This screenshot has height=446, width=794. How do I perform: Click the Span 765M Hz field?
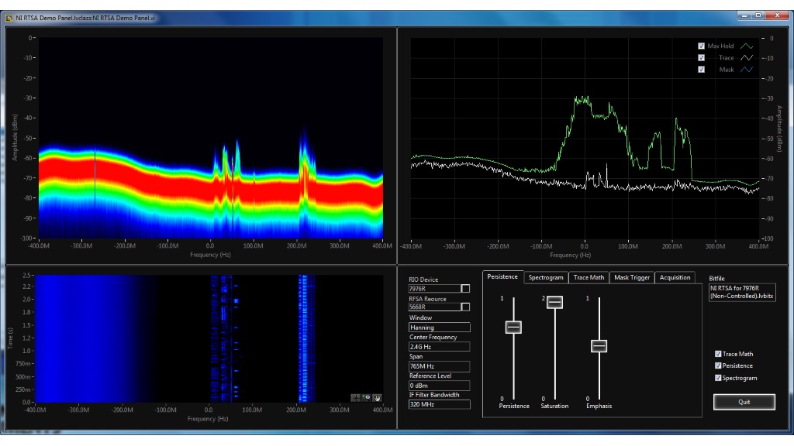(439, 366)
